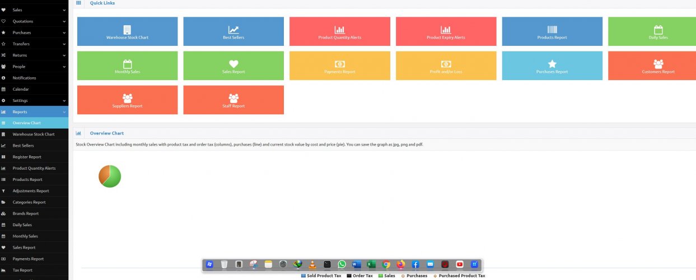Image resolution: width=696 pixels, height=280 pixels.
Task: Collapse the Reports sidebar menu chevron
Action: click(64, 112)
